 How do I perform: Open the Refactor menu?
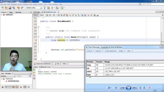pos(26,4)
